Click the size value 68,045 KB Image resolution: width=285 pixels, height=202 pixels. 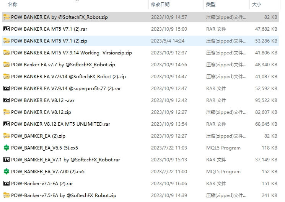[266, 124]
